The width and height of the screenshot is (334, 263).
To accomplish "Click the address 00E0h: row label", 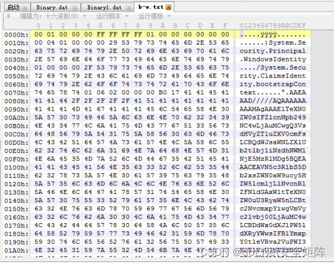I will coord(16,151).
